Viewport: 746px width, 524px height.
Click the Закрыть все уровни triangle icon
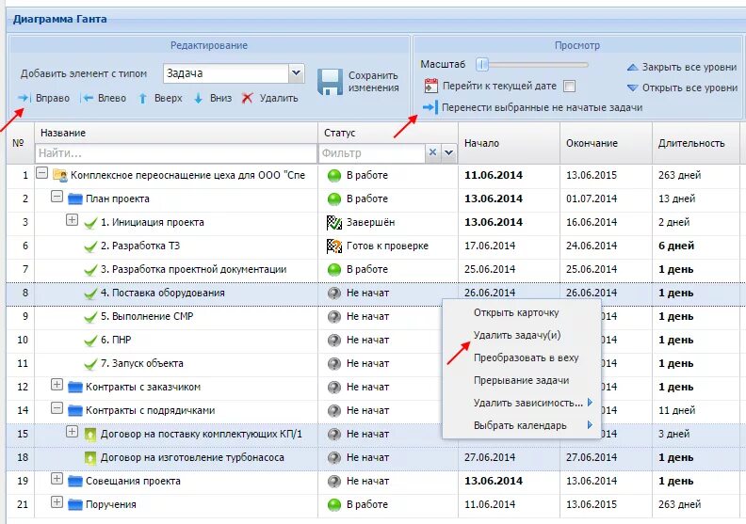click(x=632, y=67)
